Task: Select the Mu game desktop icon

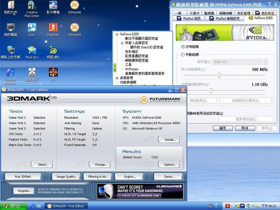Action: tap(53, 75)
